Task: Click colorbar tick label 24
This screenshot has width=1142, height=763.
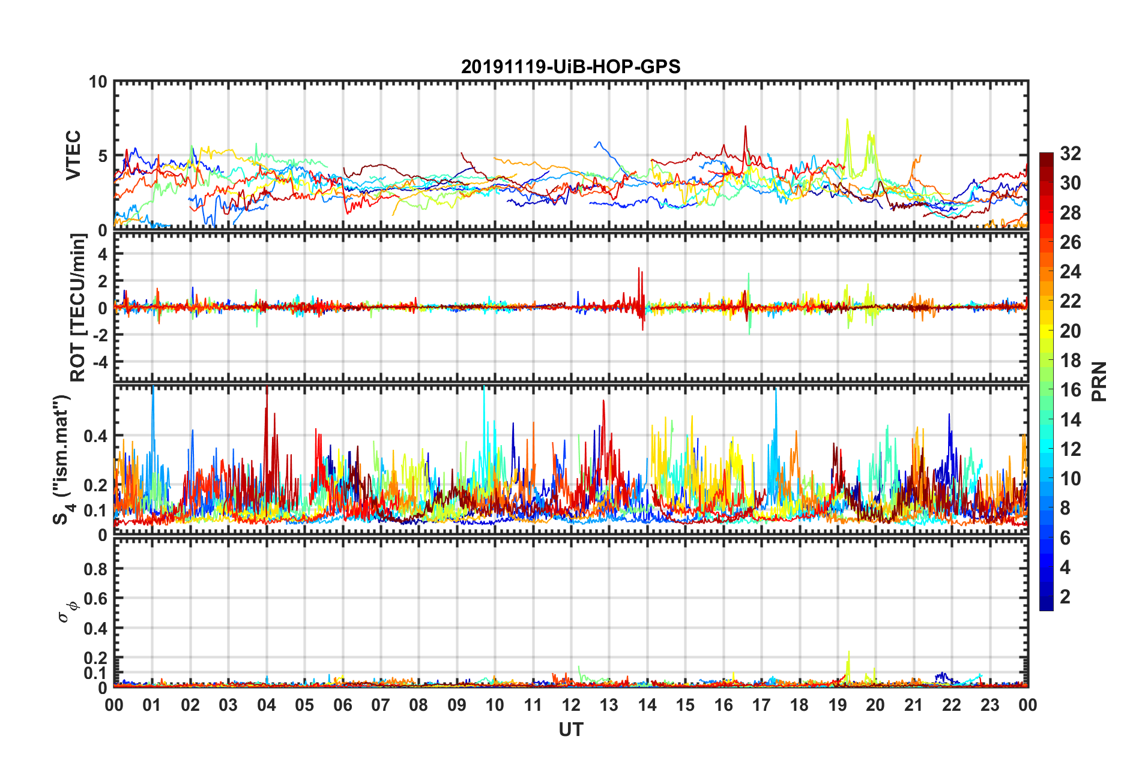Action: click(1070, 271)
